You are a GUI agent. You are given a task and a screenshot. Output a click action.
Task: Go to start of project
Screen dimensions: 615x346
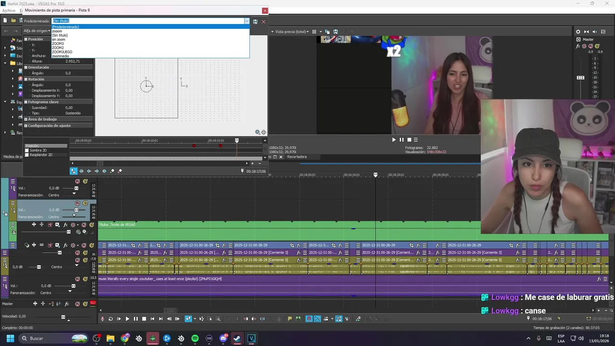coord(152,319)
